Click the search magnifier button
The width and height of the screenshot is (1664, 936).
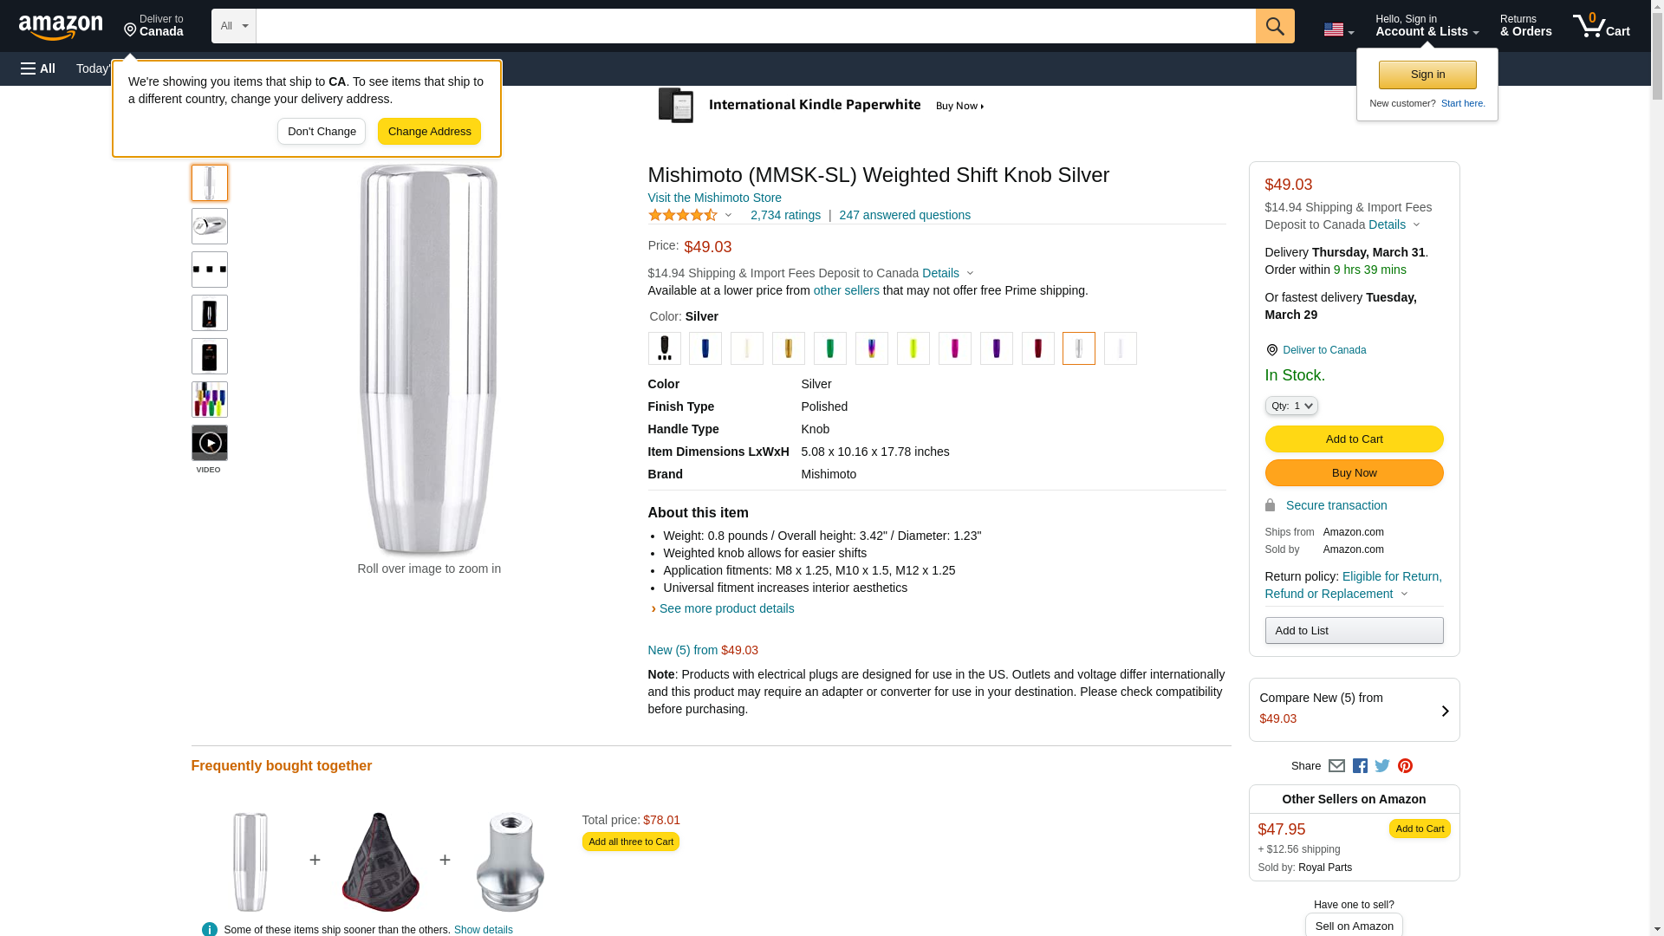click(1274, 26)
